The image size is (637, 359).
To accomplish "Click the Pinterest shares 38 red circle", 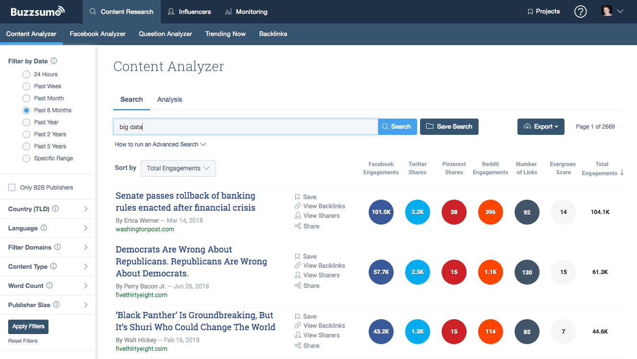I will click(454, 212).
